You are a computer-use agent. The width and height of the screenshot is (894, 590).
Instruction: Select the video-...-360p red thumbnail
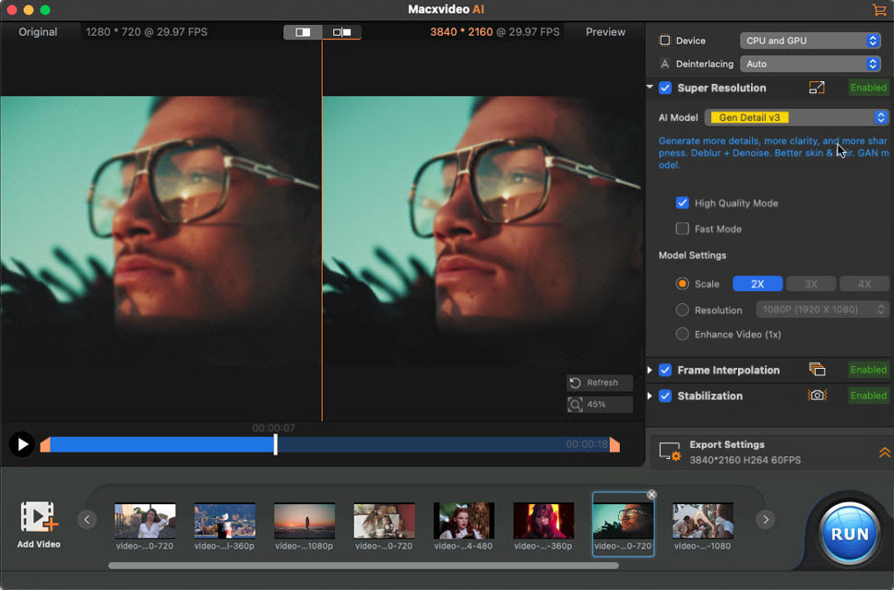543,521
